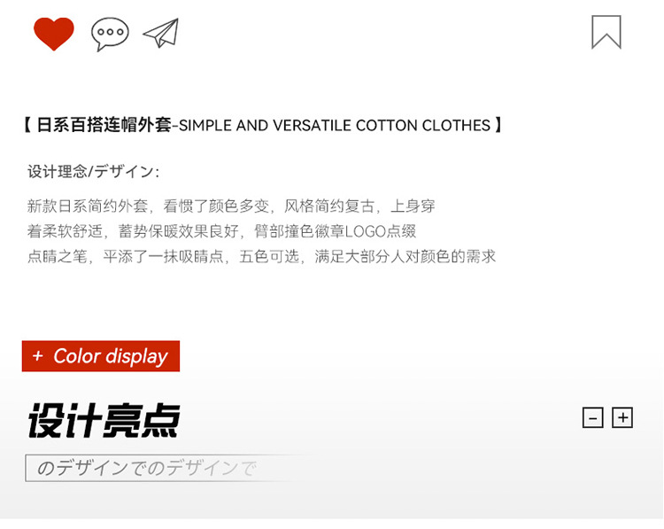
Task: Expand section with the plus box icon
Action: click(622, 418)
